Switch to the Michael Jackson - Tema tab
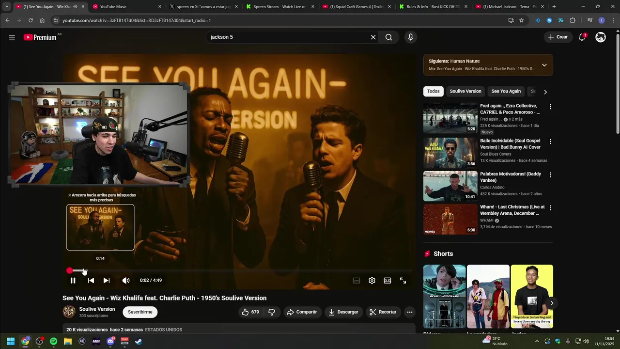The width and height of the screenshot is (620, 349). click(x=509, y=7)
